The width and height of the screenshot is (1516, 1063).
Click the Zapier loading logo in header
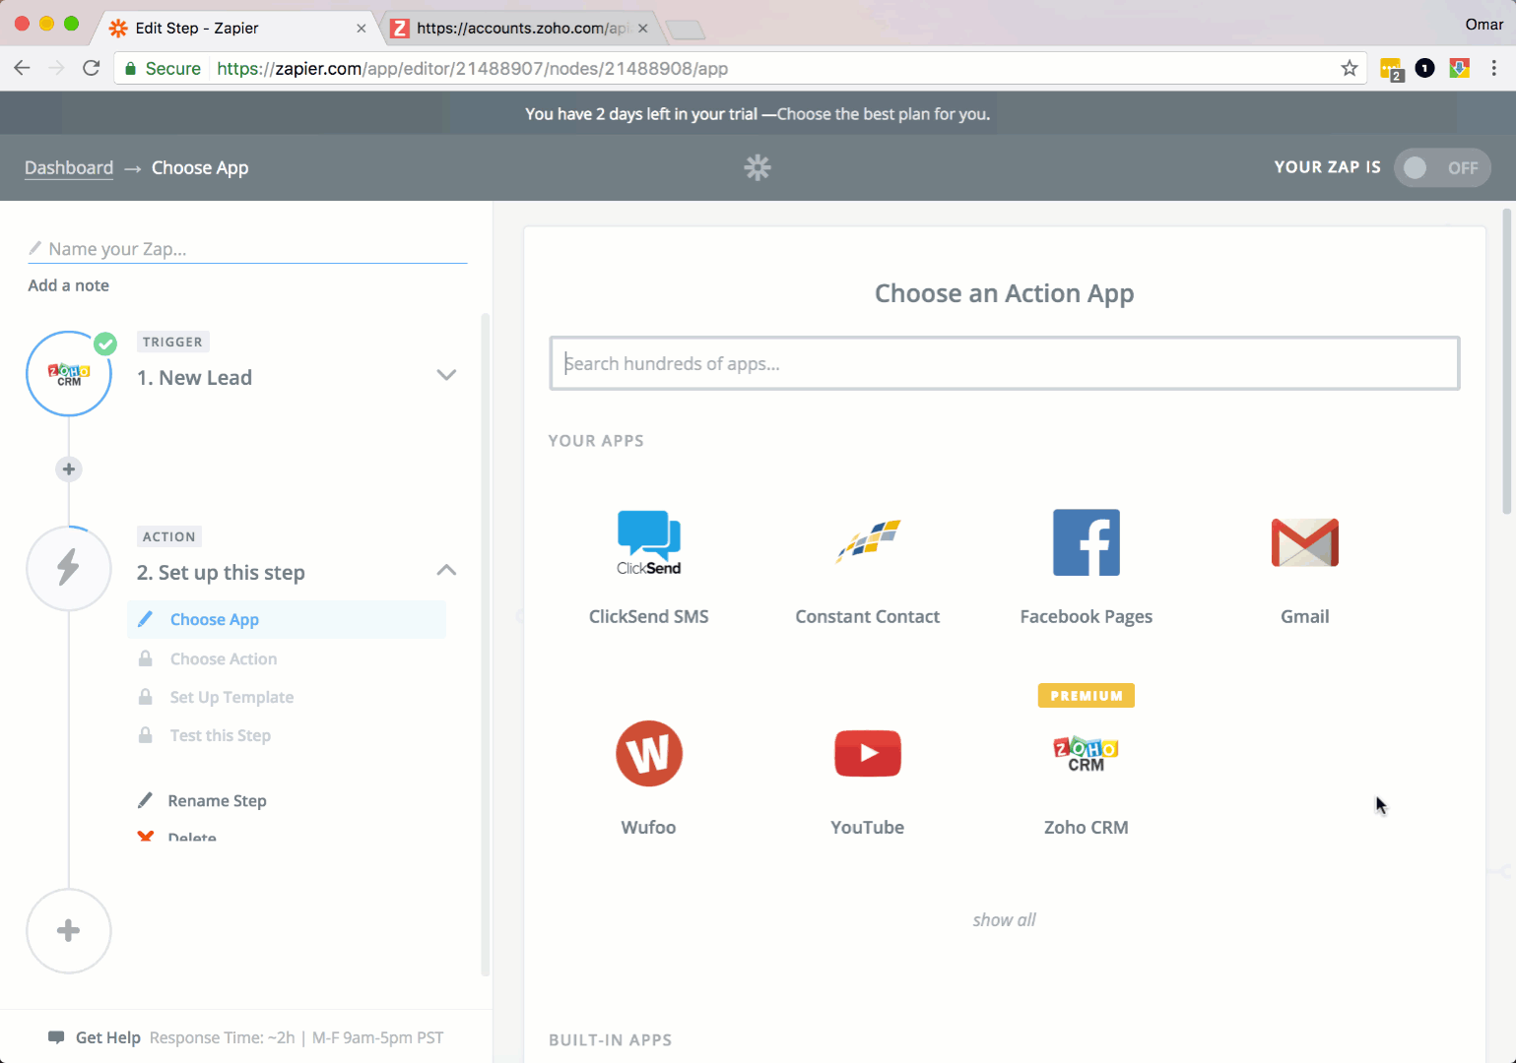pos(758,167)
